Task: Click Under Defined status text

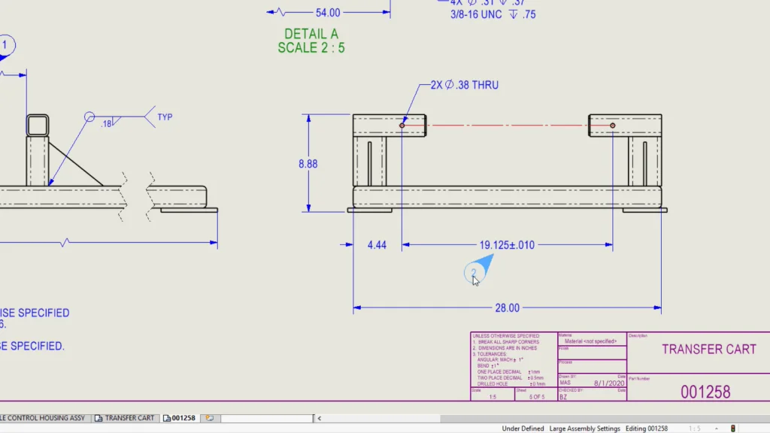Action: click(523, 428)
